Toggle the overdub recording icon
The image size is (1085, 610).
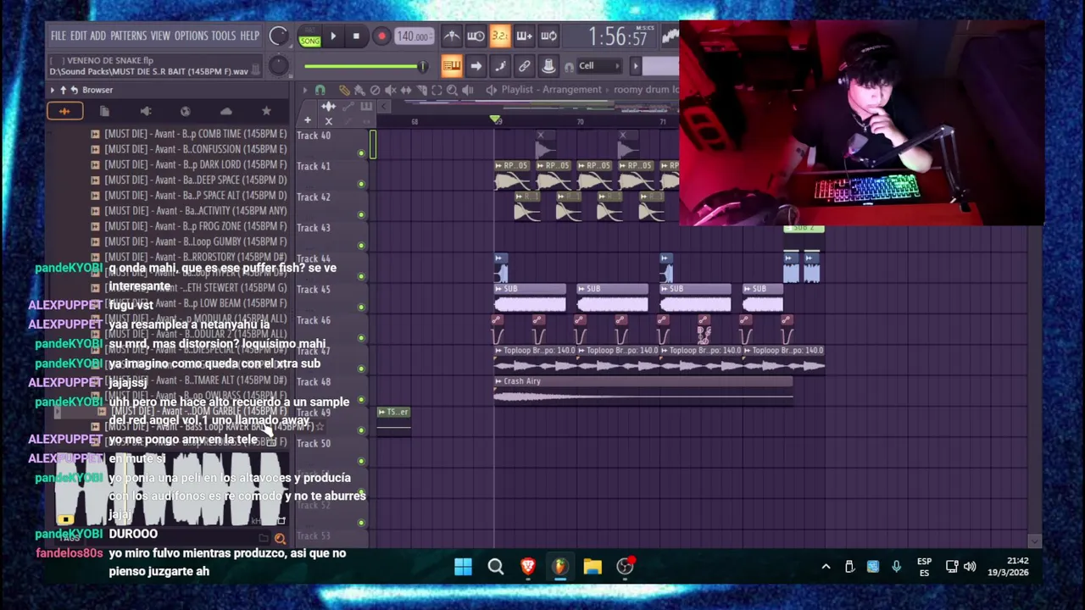(x=524, y=36)
